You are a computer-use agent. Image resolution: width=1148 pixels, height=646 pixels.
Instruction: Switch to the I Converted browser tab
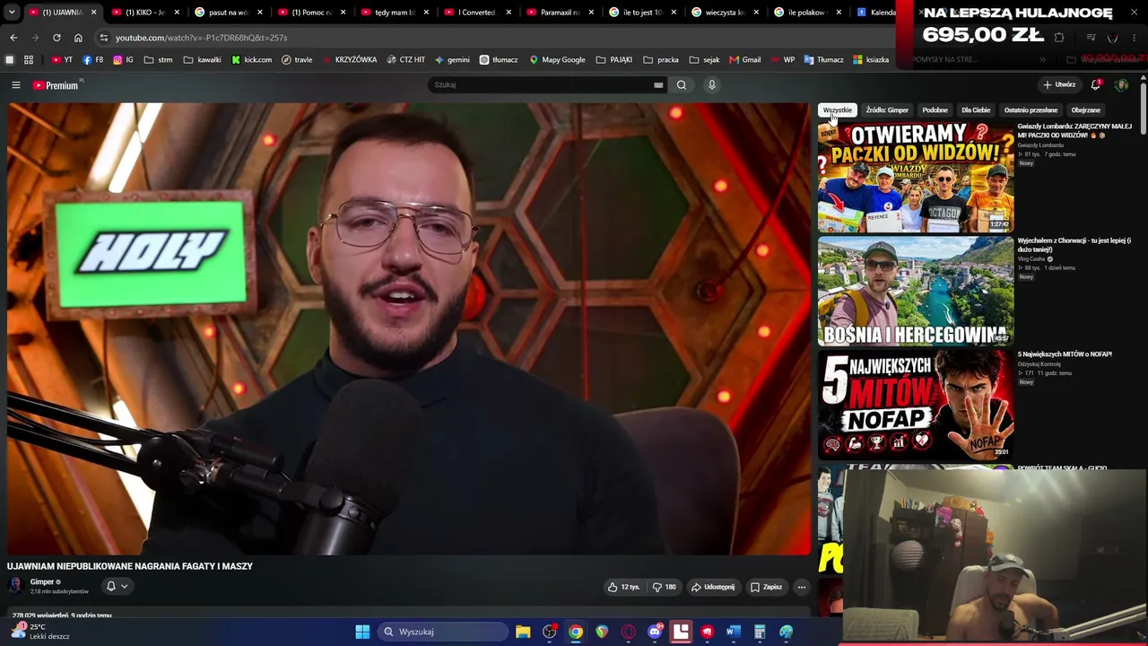pos(477,13)
